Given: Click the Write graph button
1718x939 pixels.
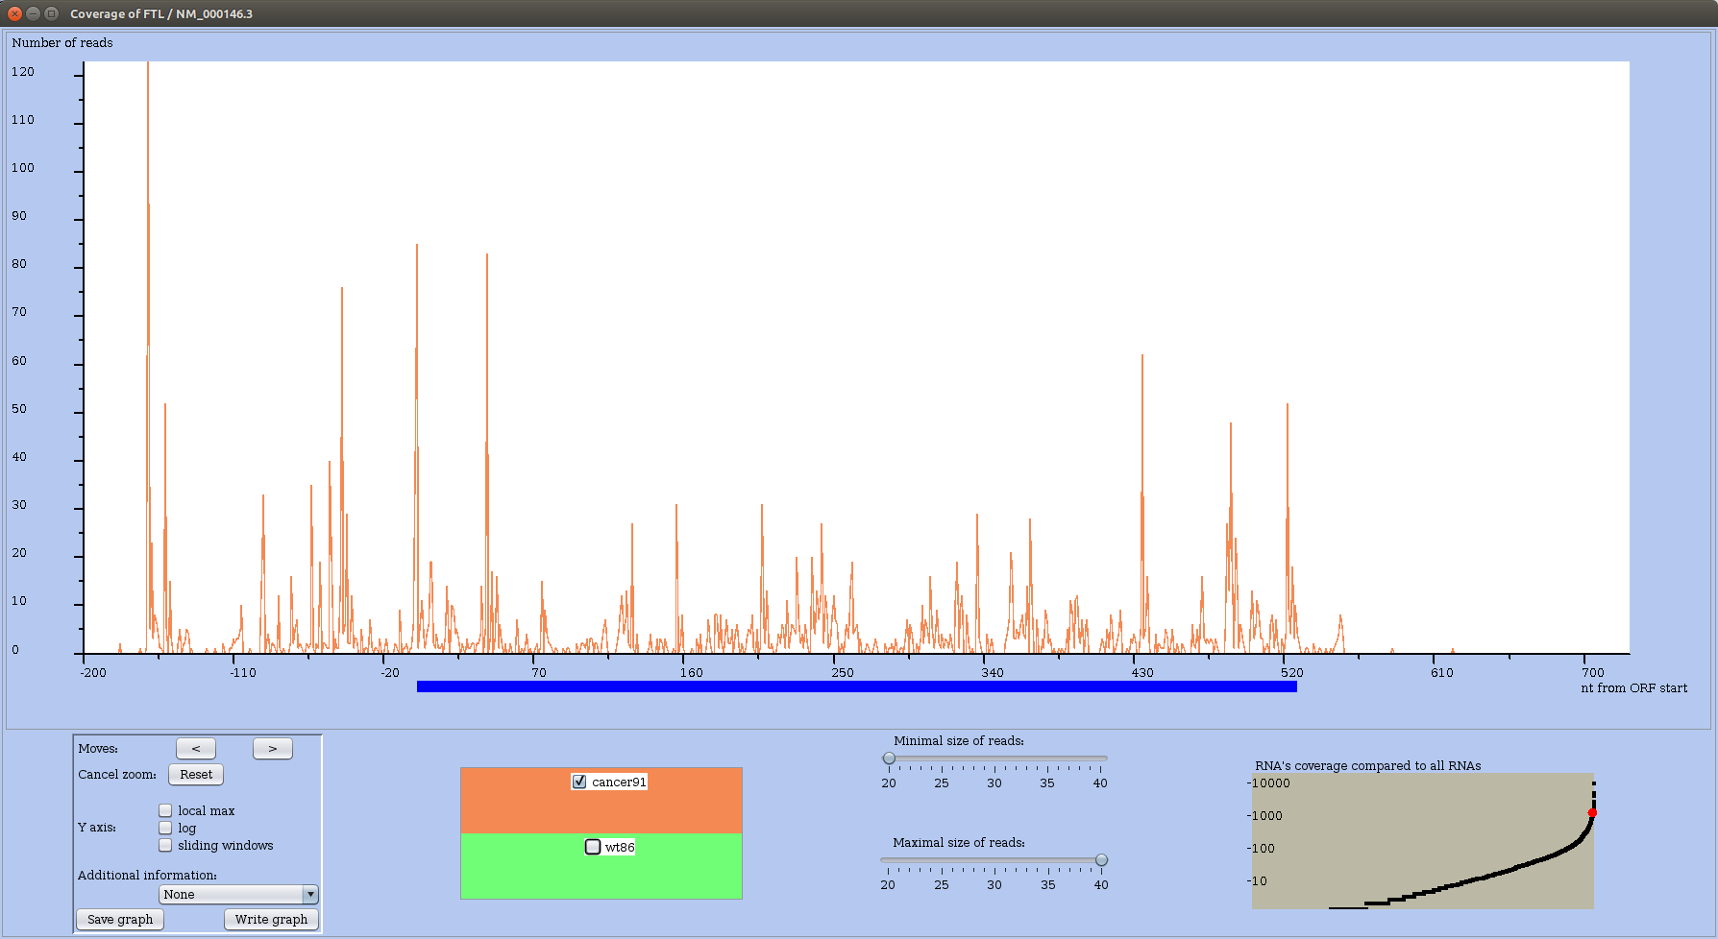Looking at the screenshot, I should [271, 920].
